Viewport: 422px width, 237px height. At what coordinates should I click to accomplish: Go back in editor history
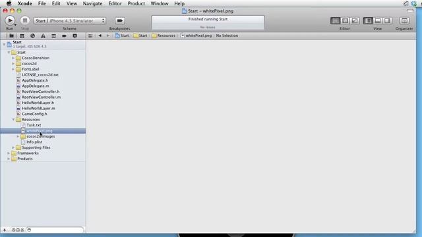[x=100, y=36]
